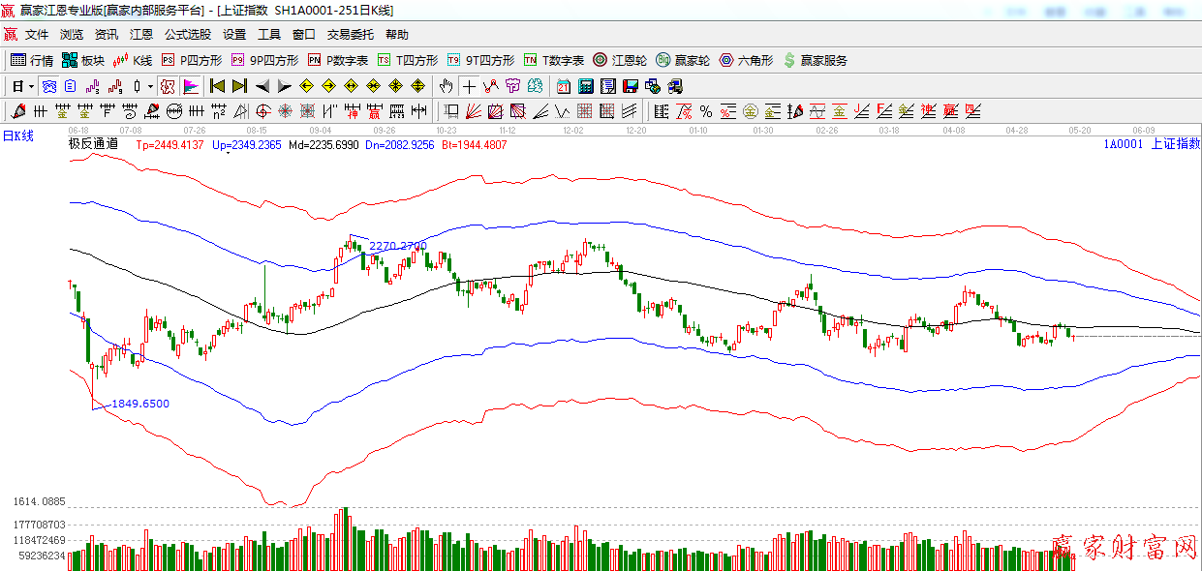This screenshot has height=571, width=1202.
Task: Open the 交易委托 menu
Action: pos(350,35)
